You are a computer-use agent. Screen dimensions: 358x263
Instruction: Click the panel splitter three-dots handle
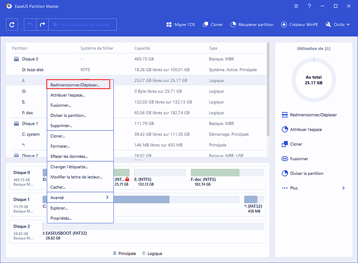click(138, 160)
